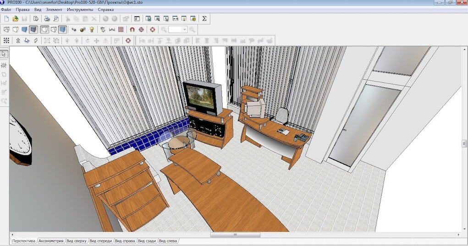Select the Вид слева view tab
This screenshot has width=468, height=246.
(168, 241)
